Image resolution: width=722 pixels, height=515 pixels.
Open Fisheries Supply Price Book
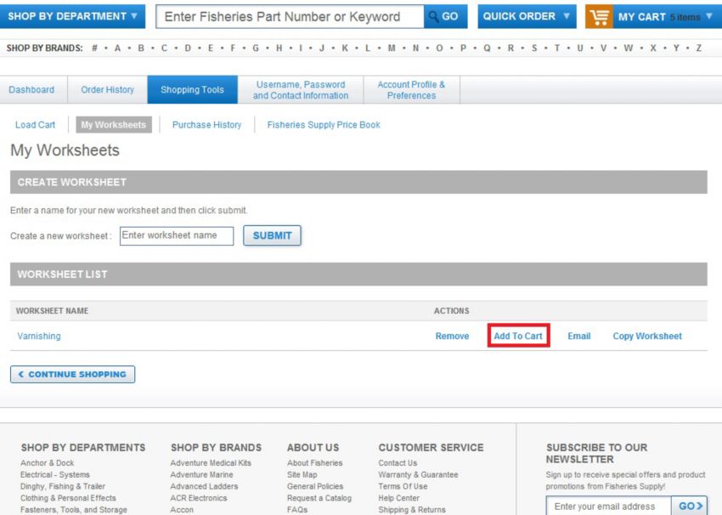click(324, 125)
